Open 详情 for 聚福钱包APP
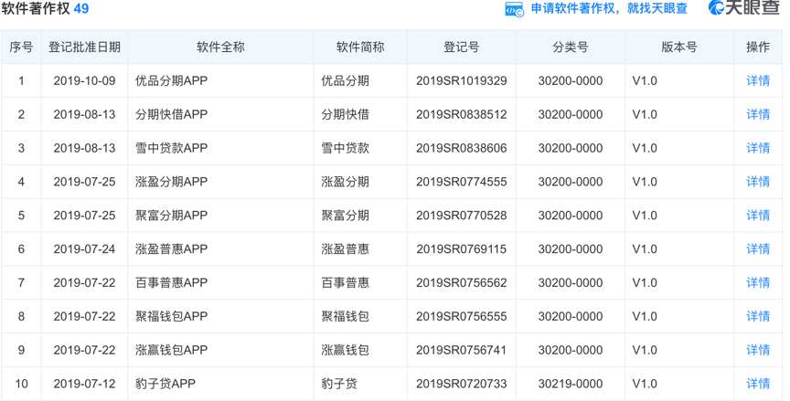The height and width of the screenshot is (401, 790). [758, 317]
